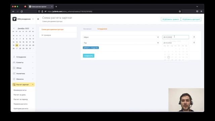
Task: Open the Аналитика sidebar section
Action: pos(20,74)
